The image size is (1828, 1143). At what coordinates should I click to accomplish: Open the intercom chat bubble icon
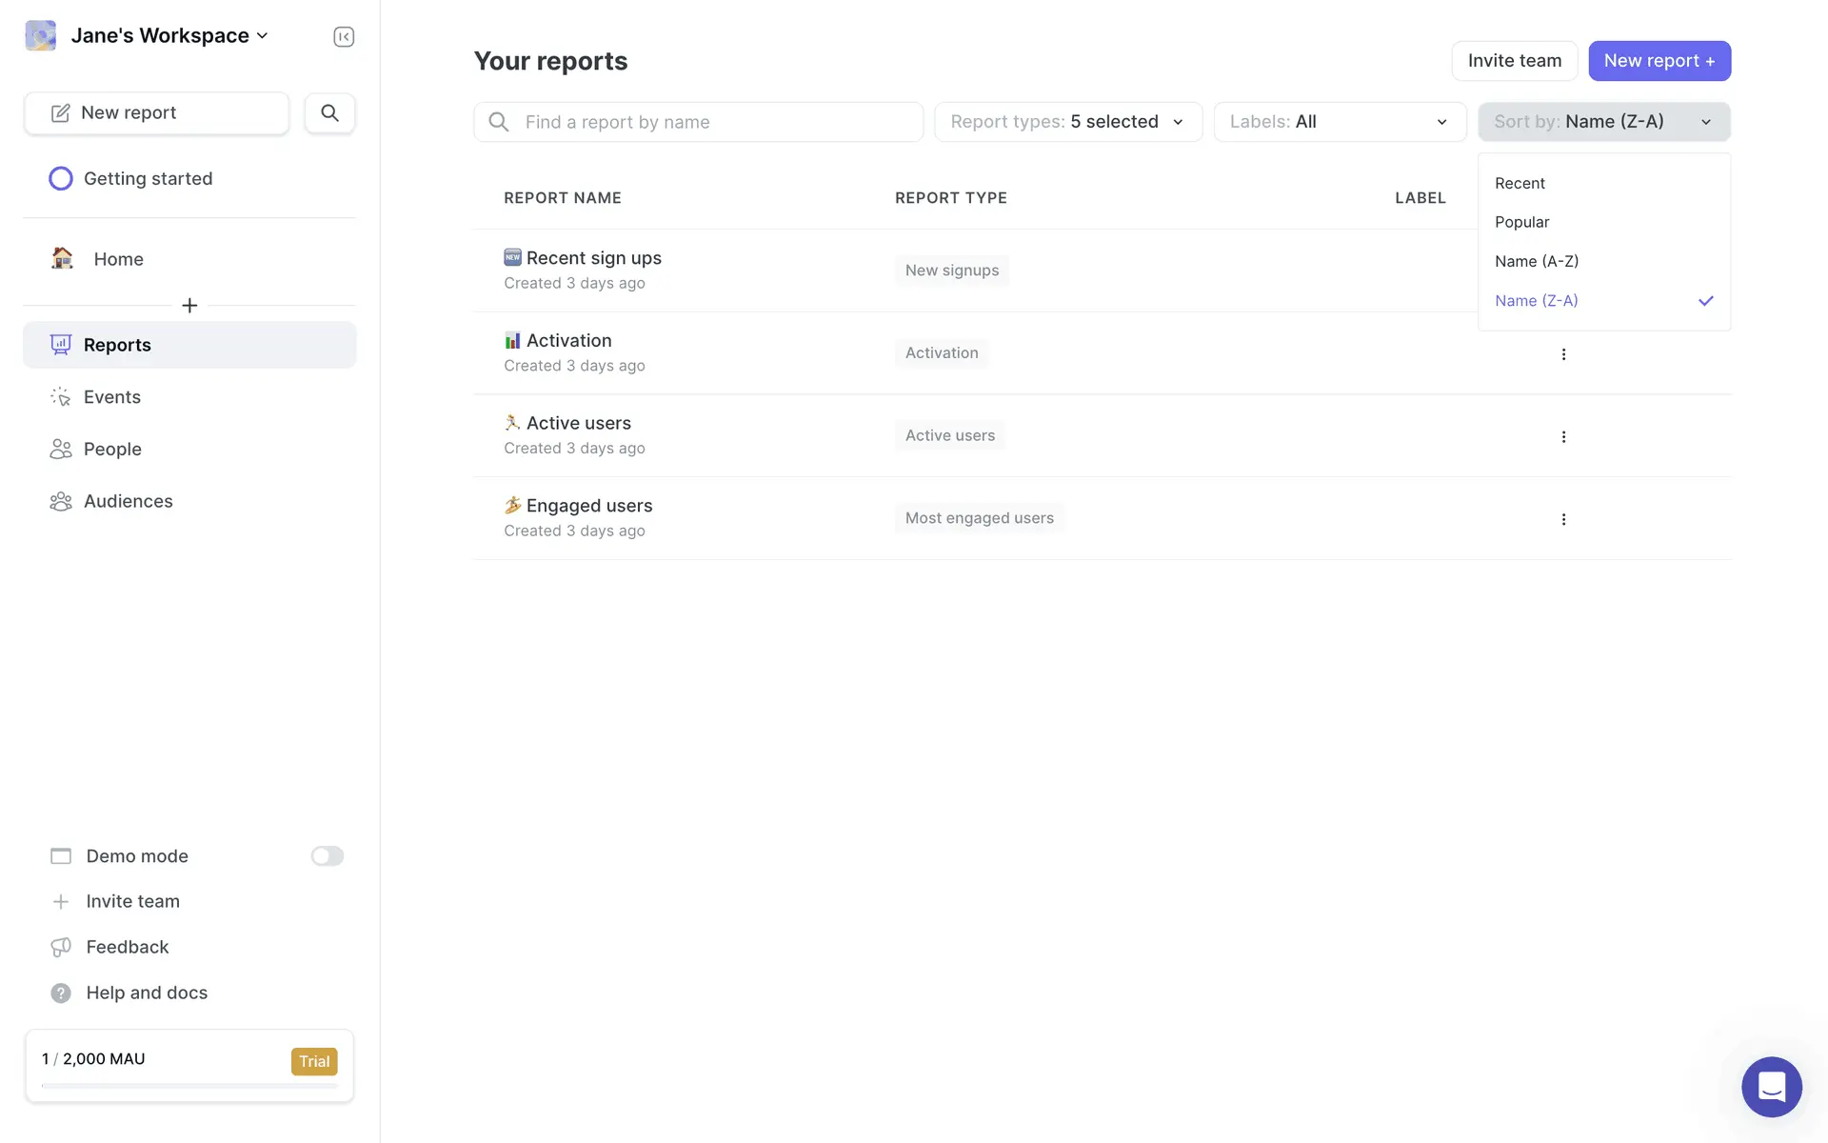[x=1771, y=1086]
